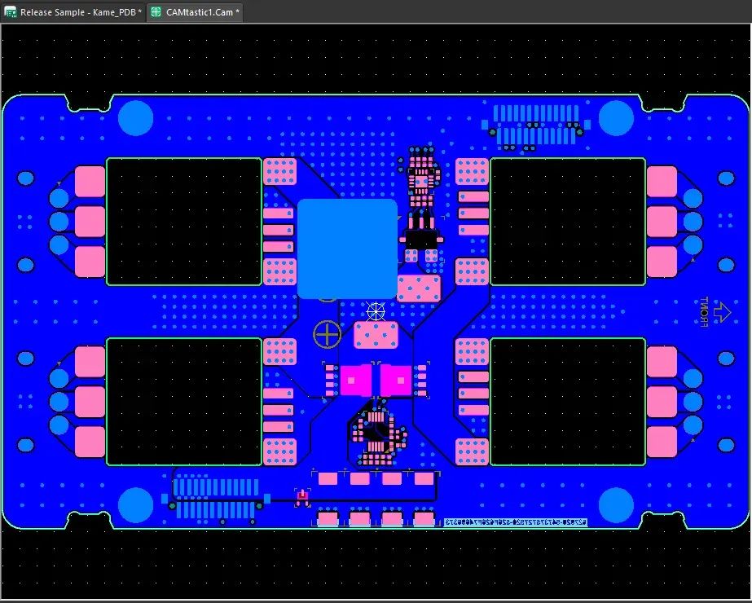This screenshot has height=603, width=752.
Task: Select the left magenta square pad below center
Action: 355,381
